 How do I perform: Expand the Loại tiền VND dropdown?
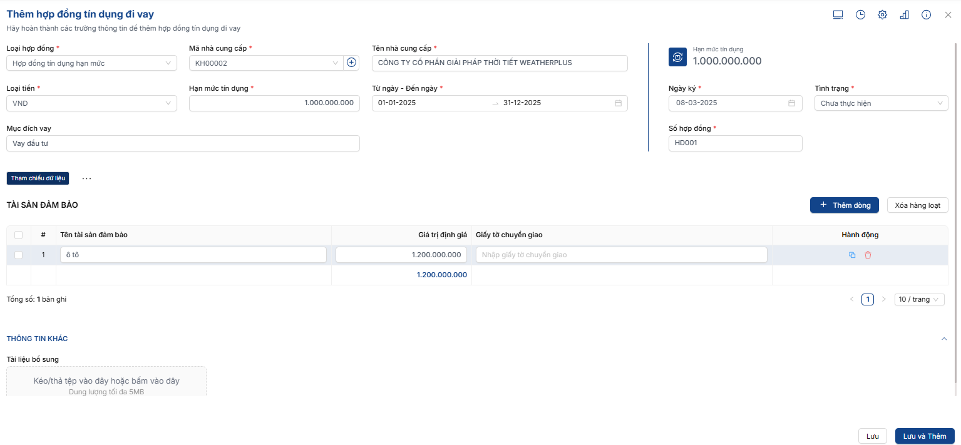click(x=91, y=103)
